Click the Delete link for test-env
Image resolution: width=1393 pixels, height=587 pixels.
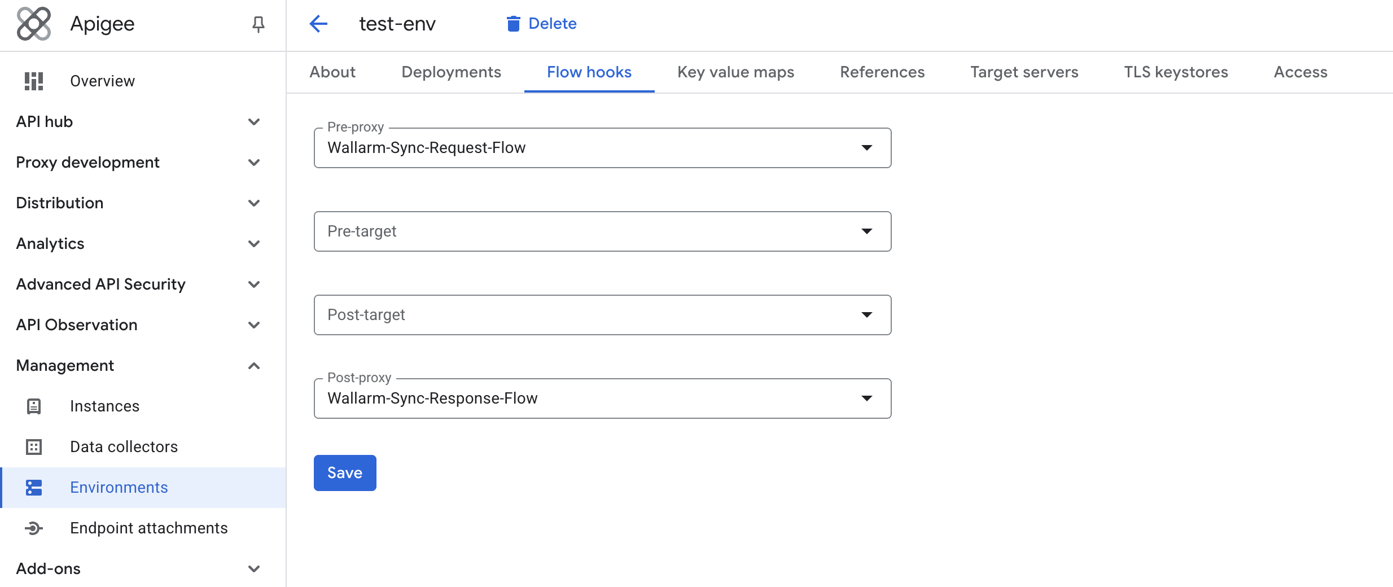pyautogui.click(x=551, y=23)
